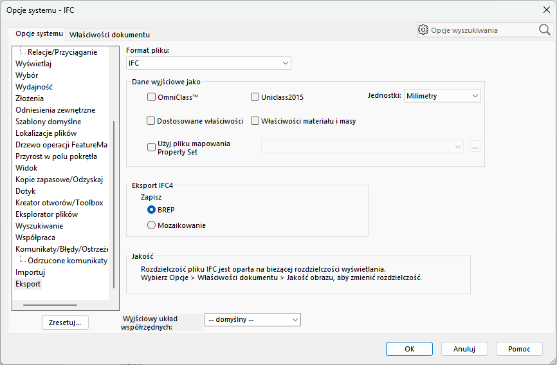Click the search options gear icon
The image size is (557, 365).
423,30
